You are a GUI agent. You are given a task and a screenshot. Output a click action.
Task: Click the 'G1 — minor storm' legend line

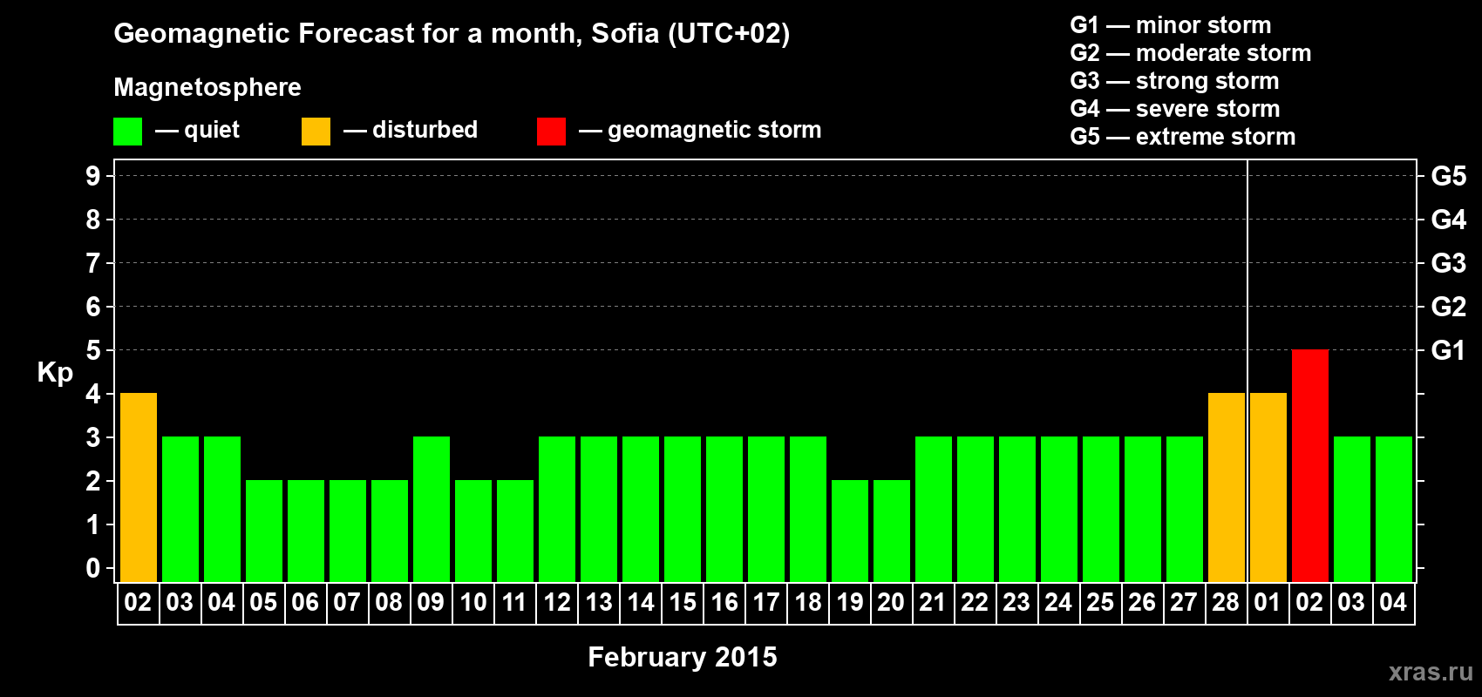pyautogui.click(x=1170, y=25)
